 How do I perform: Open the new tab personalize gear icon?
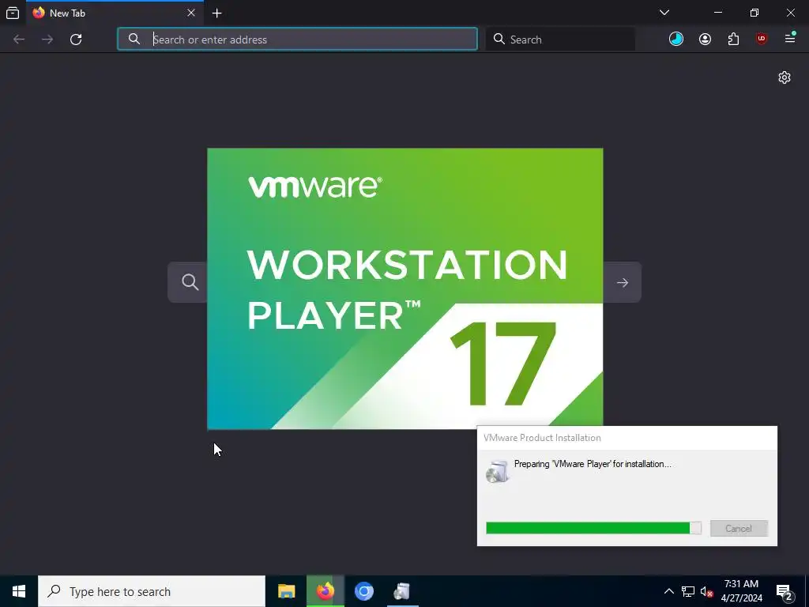coord(785,77)
